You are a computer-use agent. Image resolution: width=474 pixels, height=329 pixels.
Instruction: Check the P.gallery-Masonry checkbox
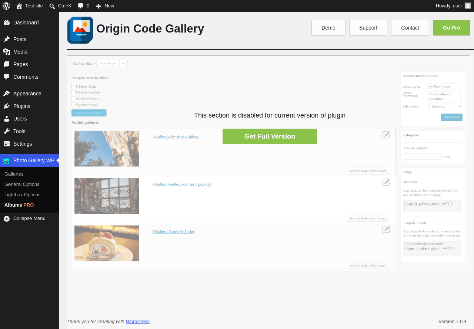(73, 99)
